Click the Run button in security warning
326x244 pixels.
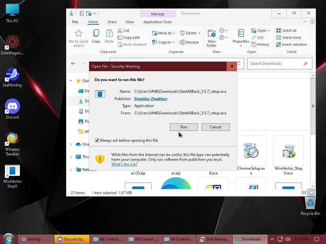coord(184,127)
